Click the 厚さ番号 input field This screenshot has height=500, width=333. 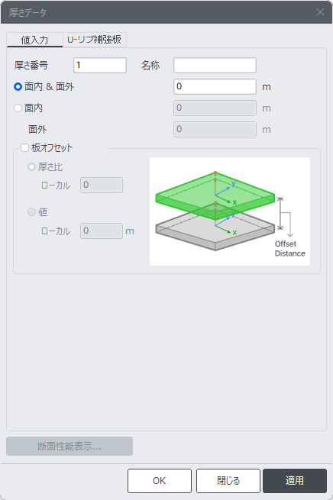click(x=100, y=66)
